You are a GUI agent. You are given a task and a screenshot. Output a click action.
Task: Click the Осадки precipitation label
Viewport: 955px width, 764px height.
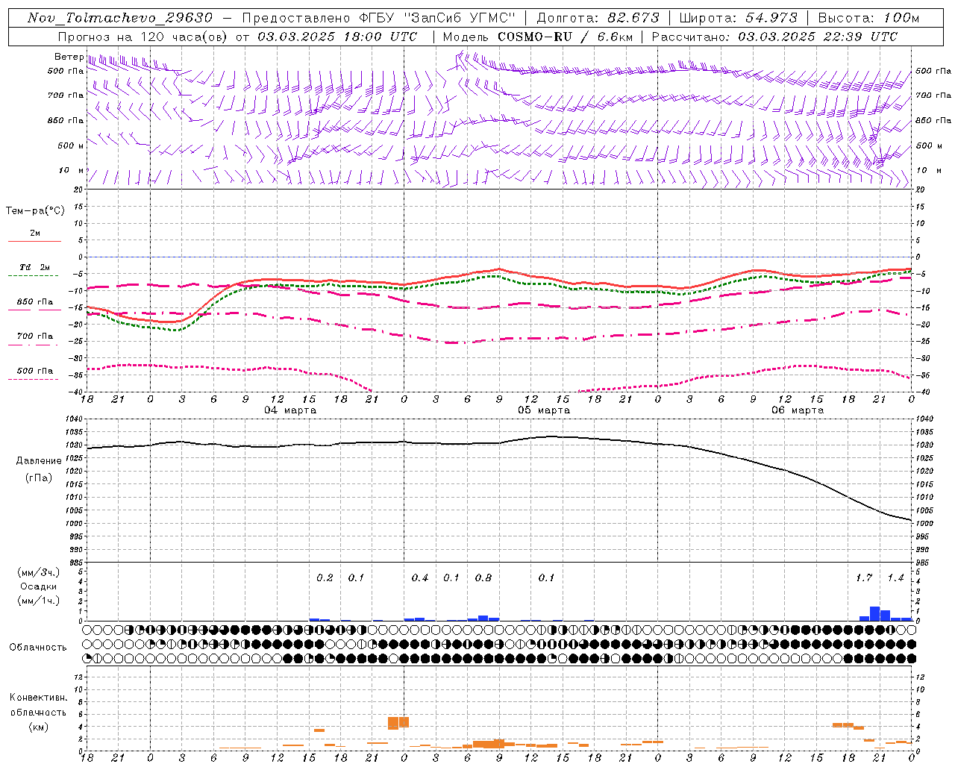click(x=38, y=586)
